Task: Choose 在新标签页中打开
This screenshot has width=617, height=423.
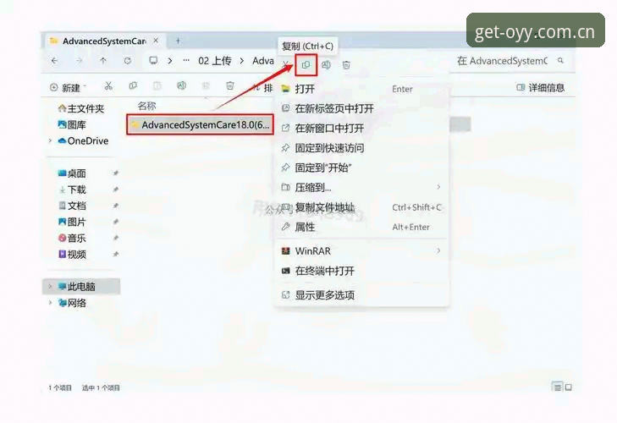Action: tap(362, 108)
